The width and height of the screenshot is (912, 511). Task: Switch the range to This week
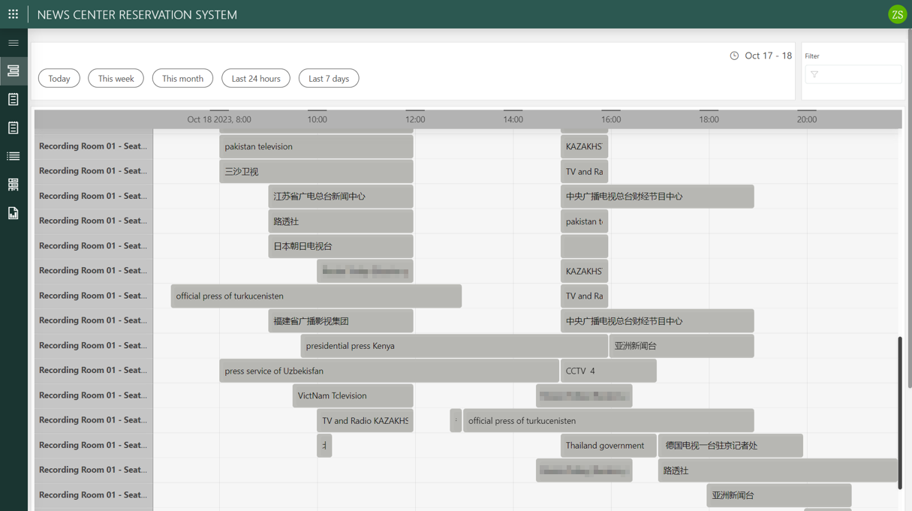[116, 78]
